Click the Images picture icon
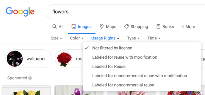The image size is (205, 95). (74, 27)
